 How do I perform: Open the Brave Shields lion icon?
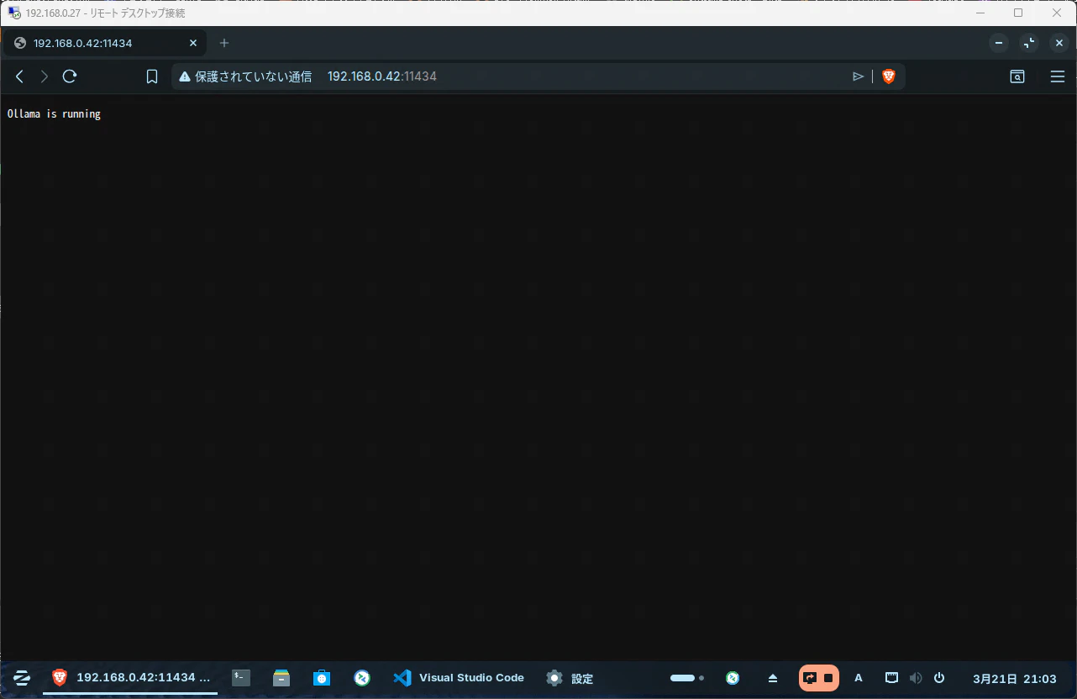pos(889,76)
